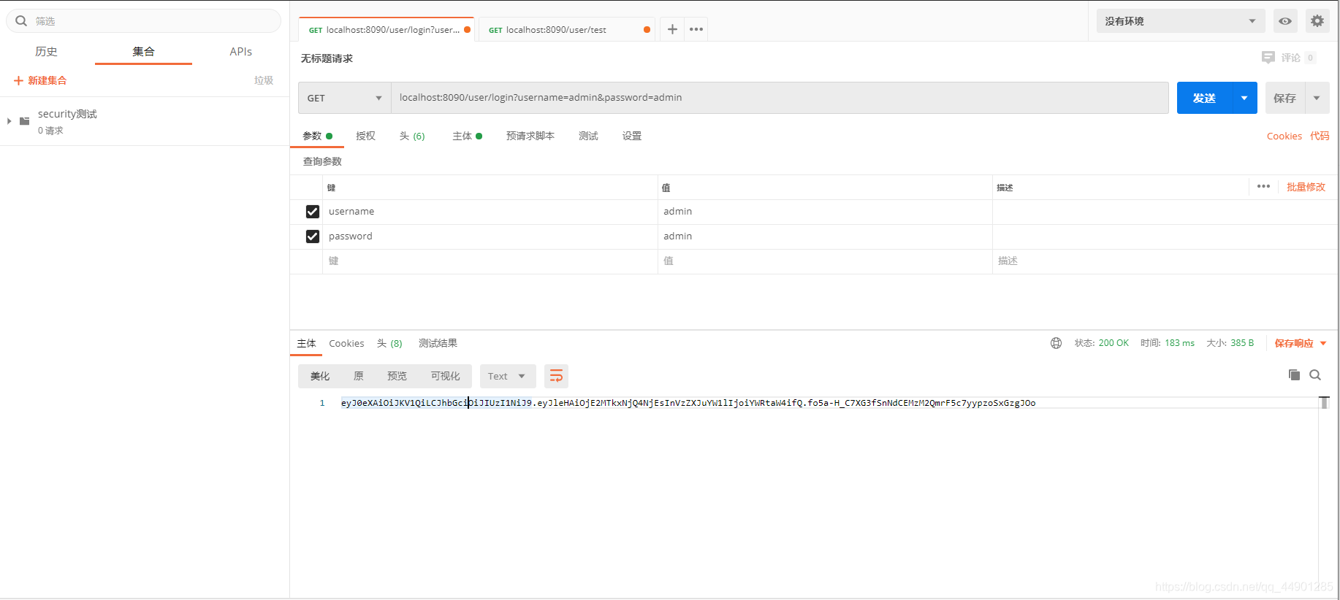This screenshot has width=1340, height=600.
Task: Click the 垃圾 trash link
Action: 264,80
